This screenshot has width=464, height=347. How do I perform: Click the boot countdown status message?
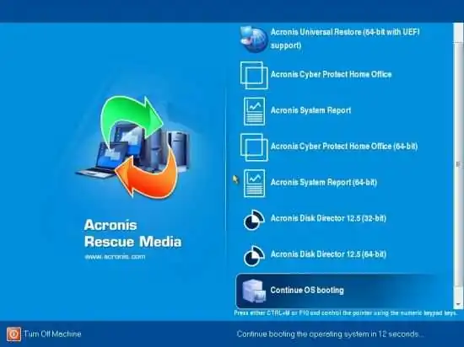[x=330, y=334]
